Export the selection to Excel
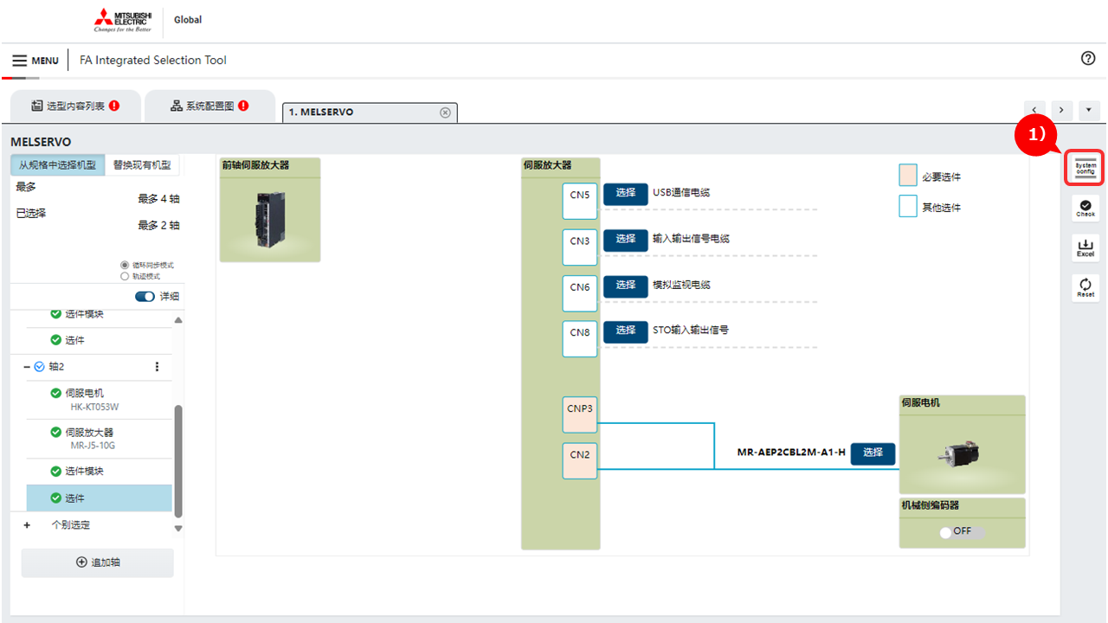The height and width of the screenshot is (623, 1108). tap(1085, 247)
